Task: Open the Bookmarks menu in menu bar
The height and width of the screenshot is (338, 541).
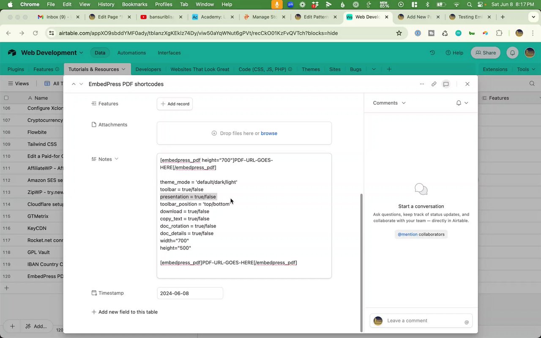Action: tap(134, 4)
